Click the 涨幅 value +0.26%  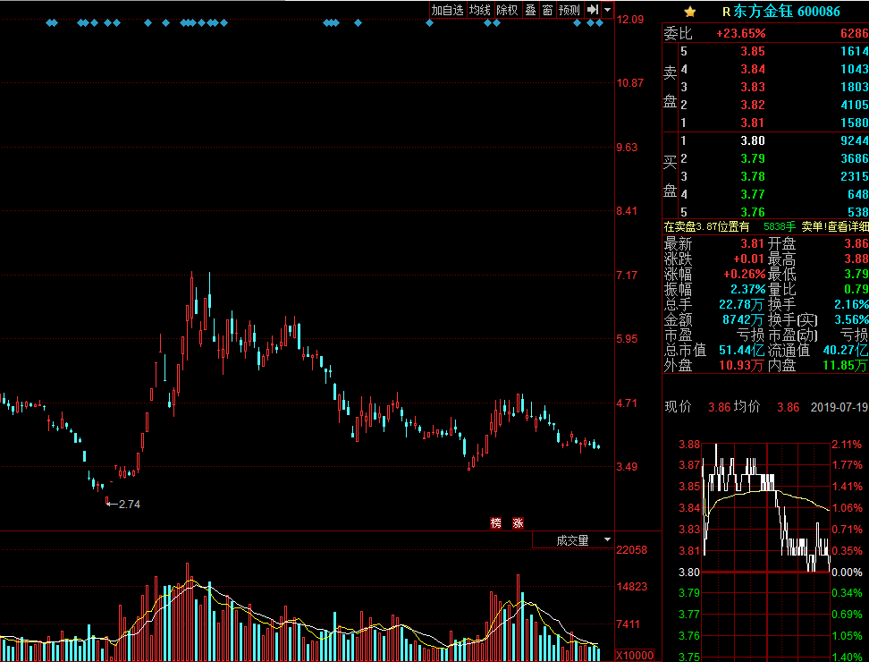[x=745, y=274]
